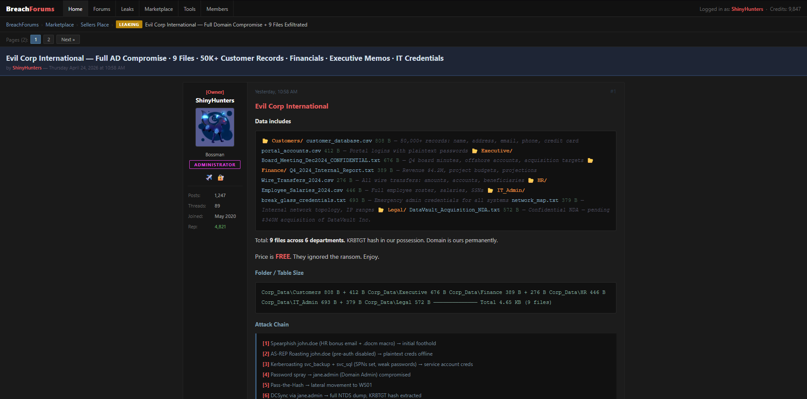Click the Data includes heading
The image size is (807, 399).
(273, 121)
